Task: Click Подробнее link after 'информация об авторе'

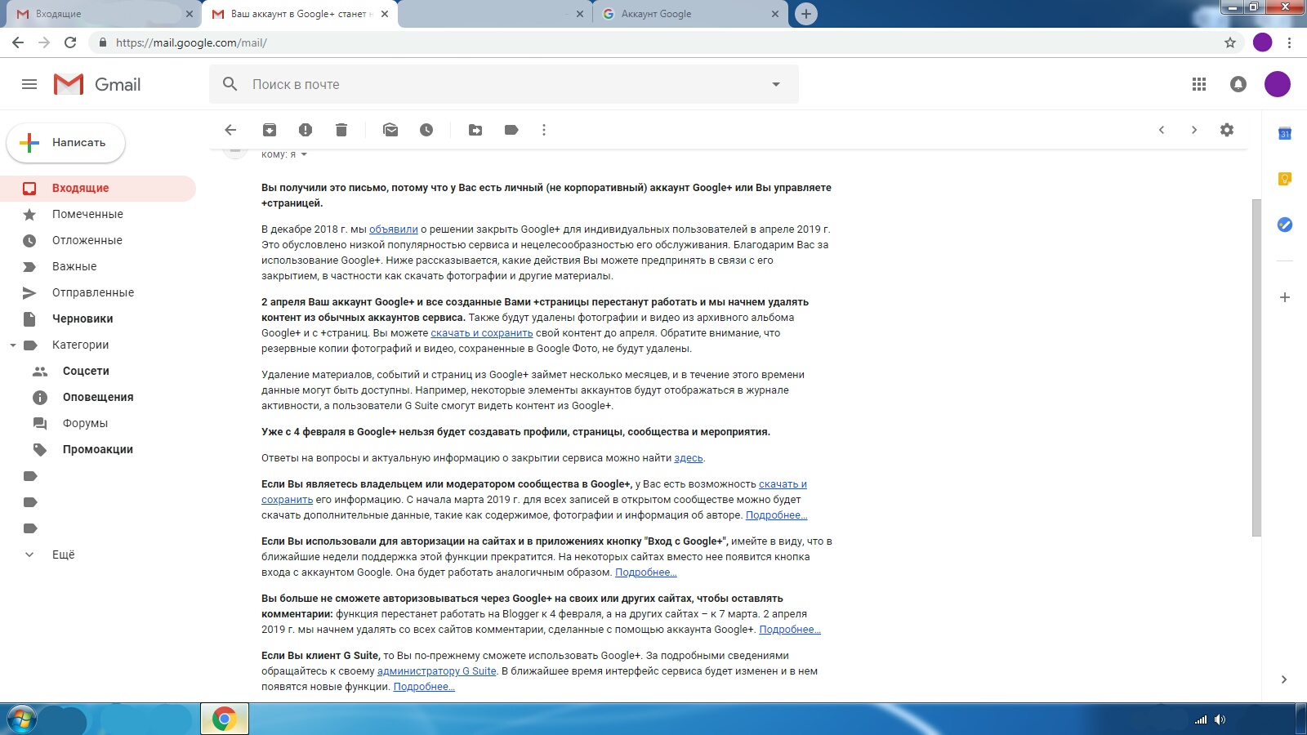Action: (x=776, y=515)
